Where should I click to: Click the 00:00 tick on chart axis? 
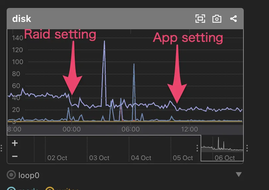(x=72, y=129)
